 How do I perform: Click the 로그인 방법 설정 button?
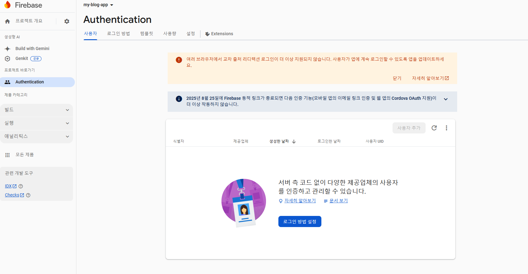300,221
